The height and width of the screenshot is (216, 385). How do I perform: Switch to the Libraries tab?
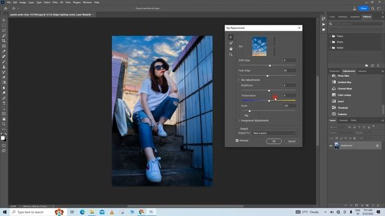362,71
